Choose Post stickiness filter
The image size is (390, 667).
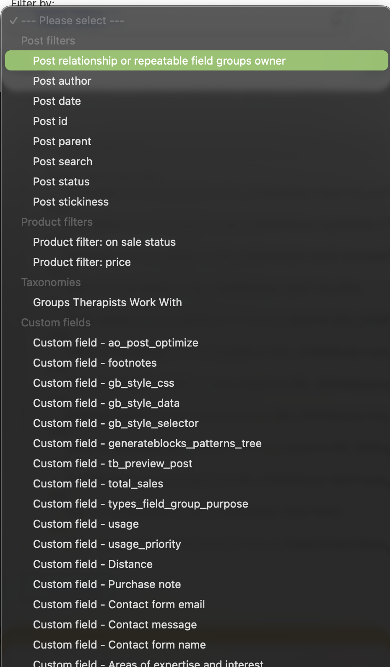tap(71, 202)
